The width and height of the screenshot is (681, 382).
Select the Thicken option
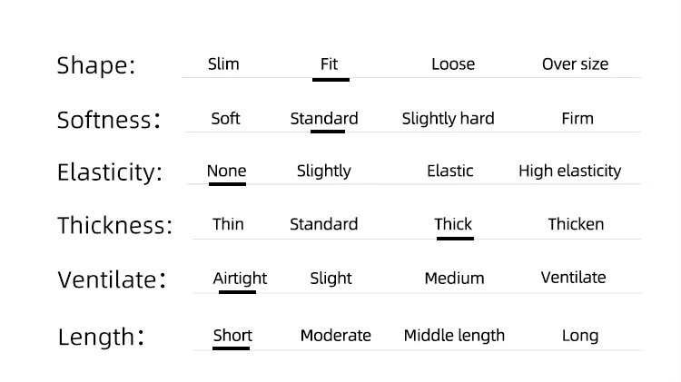coord(576,224)
